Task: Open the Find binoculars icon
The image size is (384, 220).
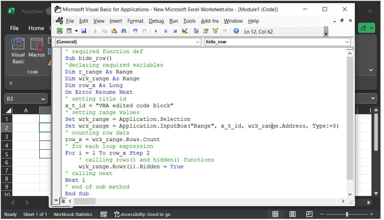Action: pyautogui.click(x=124, y=31)
